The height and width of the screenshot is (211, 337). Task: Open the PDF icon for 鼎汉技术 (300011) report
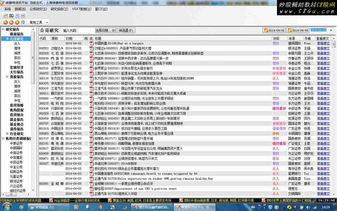92,93
